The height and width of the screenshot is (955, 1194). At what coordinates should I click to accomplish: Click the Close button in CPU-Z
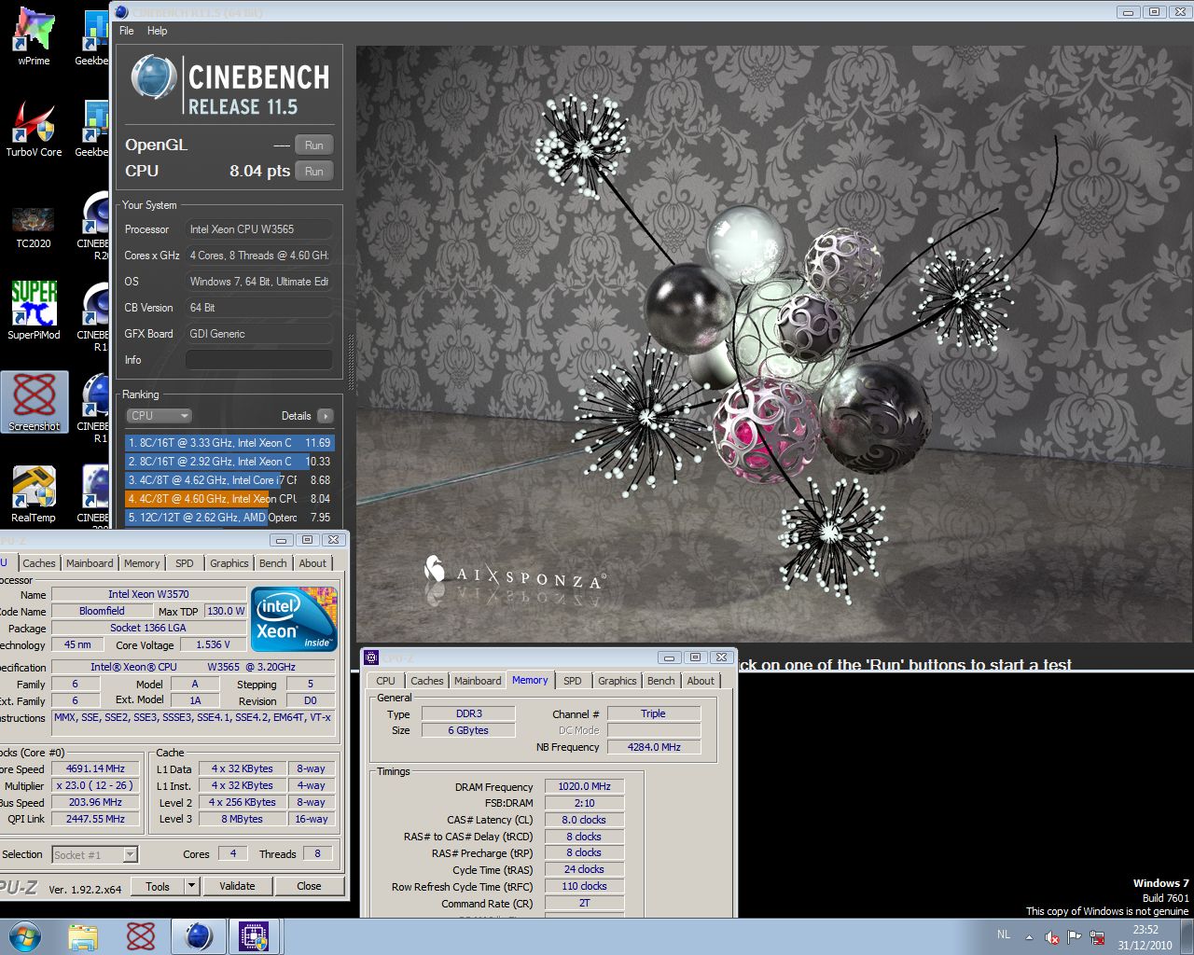(309, 886)
